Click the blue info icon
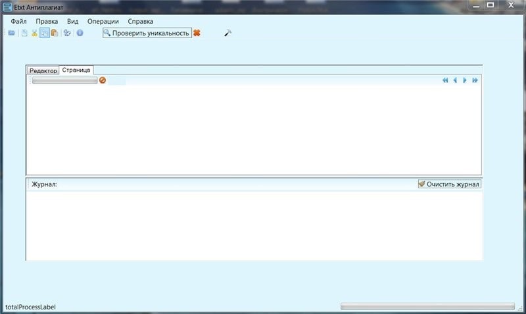This screenshot has width=526, height=314. pos(80,33)
